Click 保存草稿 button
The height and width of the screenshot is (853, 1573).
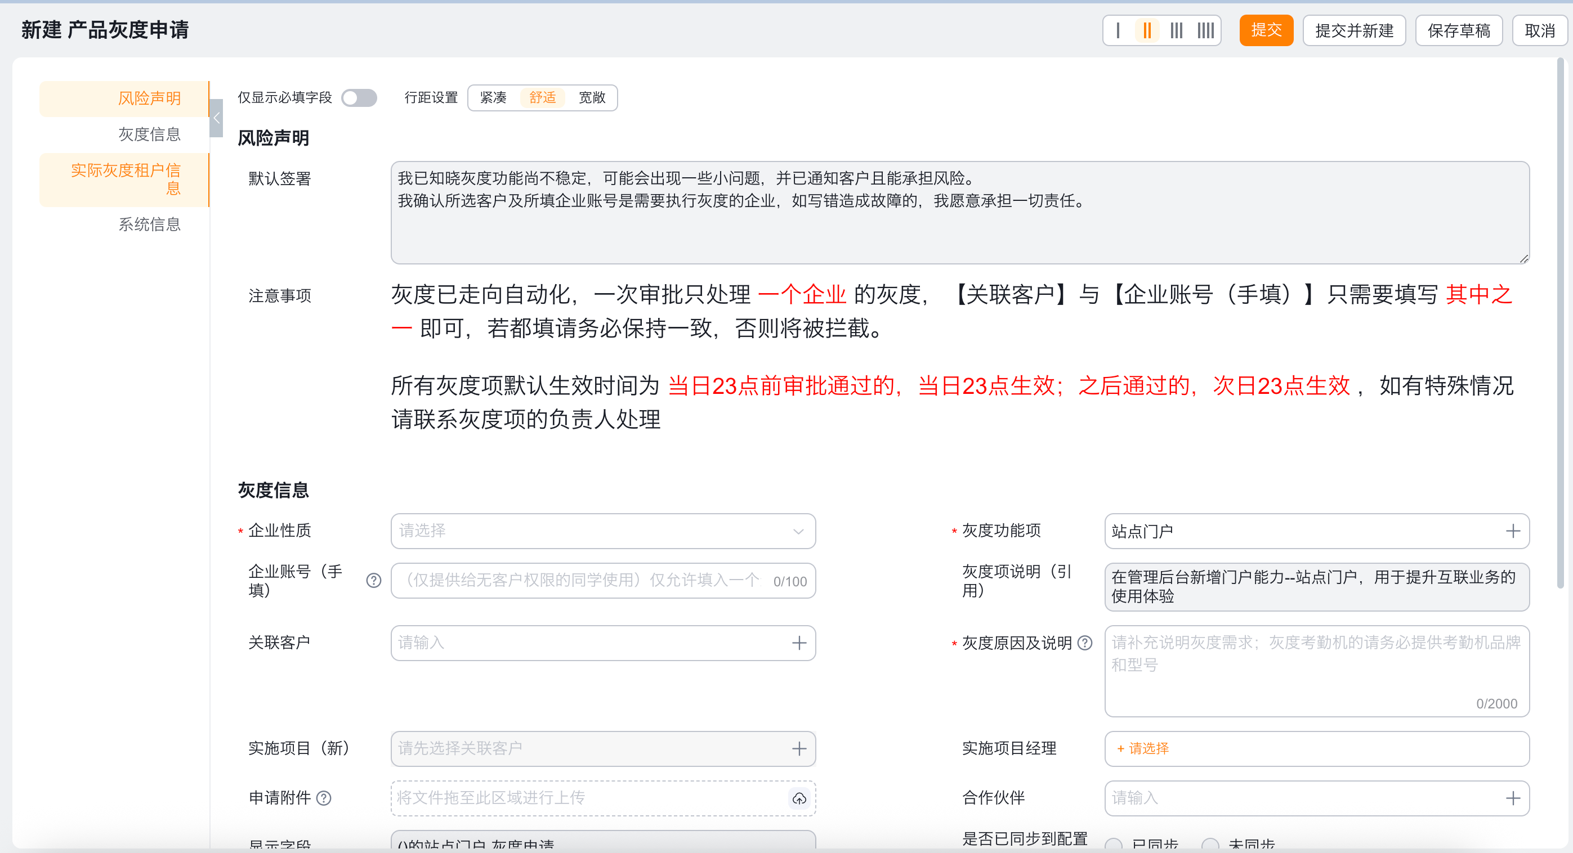pyautogui.click(x=1458, y=30)
